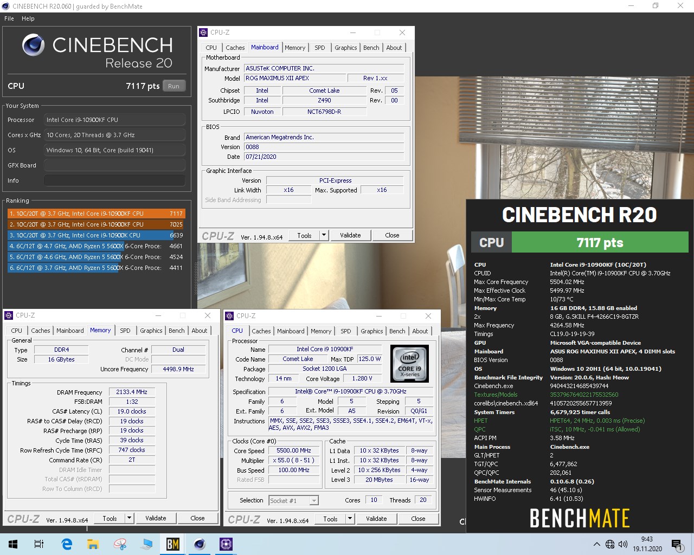Click Tools button in Mainboard CPU-Z window

(305, 235)
